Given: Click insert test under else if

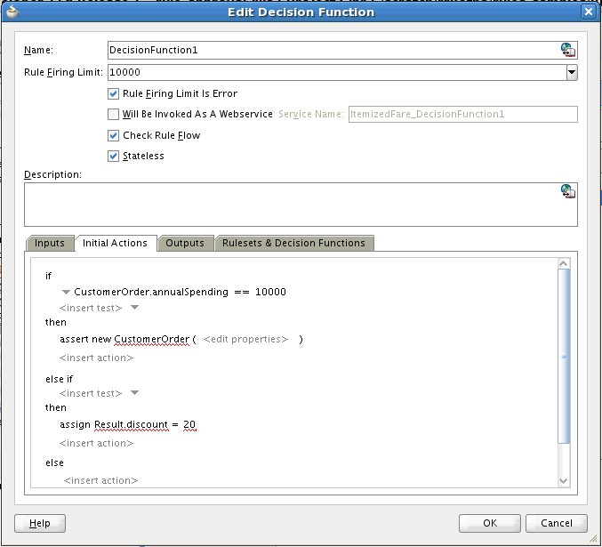Looking at the screenshot, I should pyautogui.click(x=91, y=393).
